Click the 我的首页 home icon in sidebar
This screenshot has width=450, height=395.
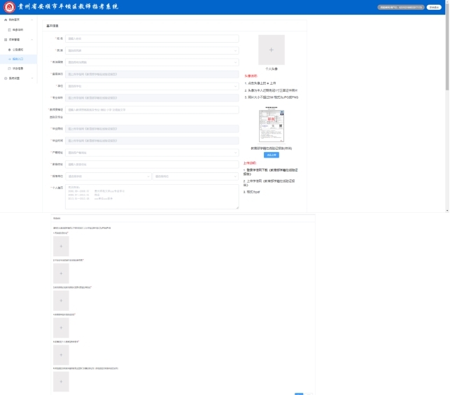point(6,20)
